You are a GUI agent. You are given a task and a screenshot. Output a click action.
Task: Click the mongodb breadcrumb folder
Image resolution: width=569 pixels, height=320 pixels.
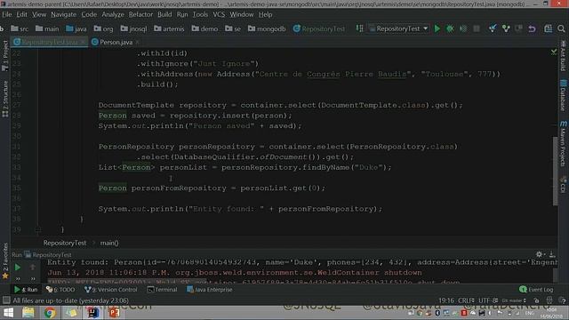pyautogui.click(x=267, y=28)
